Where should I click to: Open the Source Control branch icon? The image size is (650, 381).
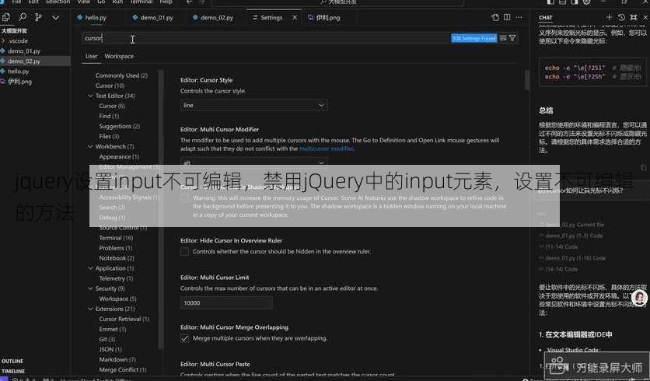pos(39,17)
